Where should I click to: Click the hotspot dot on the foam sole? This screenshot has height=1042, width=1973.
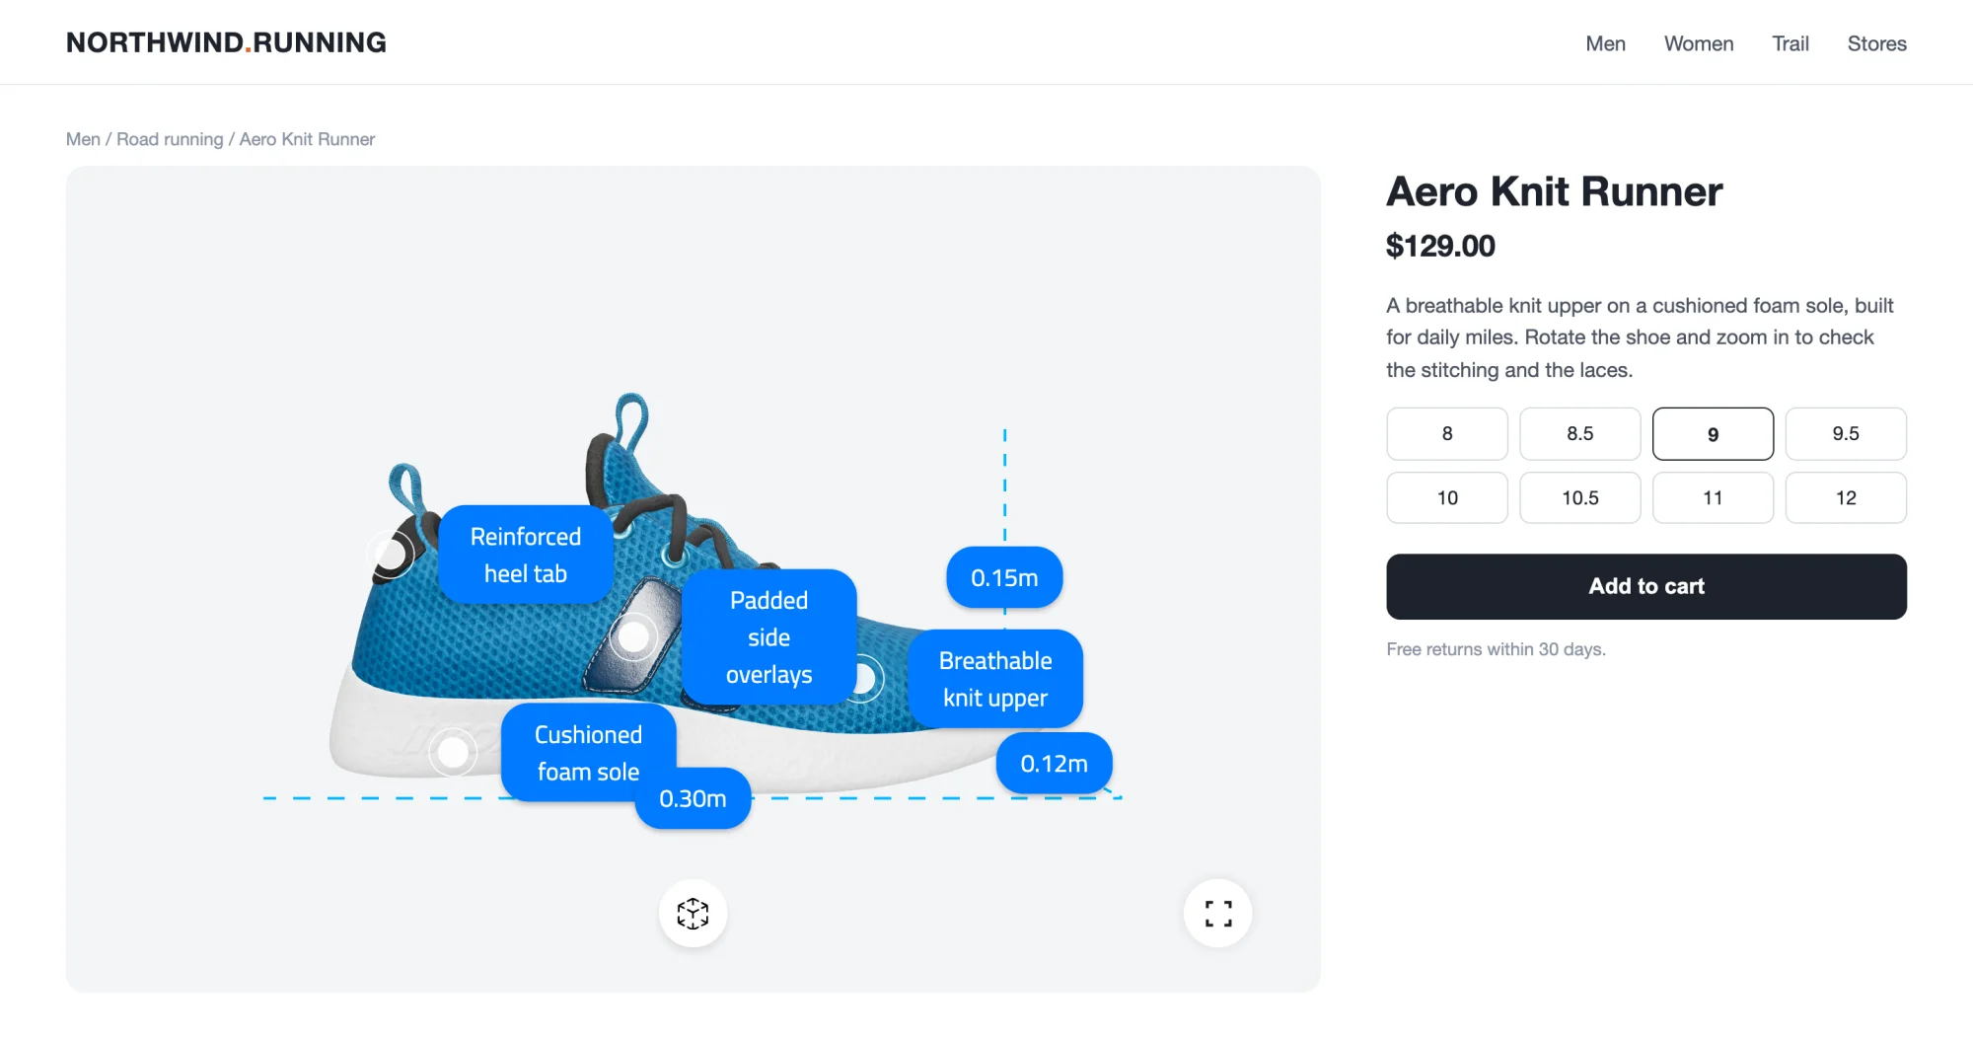453,753
